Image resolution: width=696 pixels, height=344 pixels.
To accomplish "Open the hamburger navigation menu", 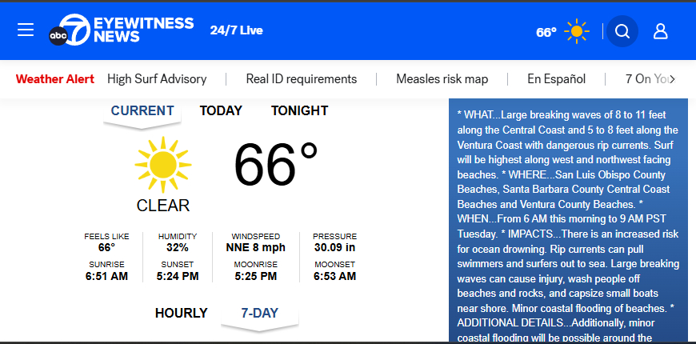I will point(26,30).
